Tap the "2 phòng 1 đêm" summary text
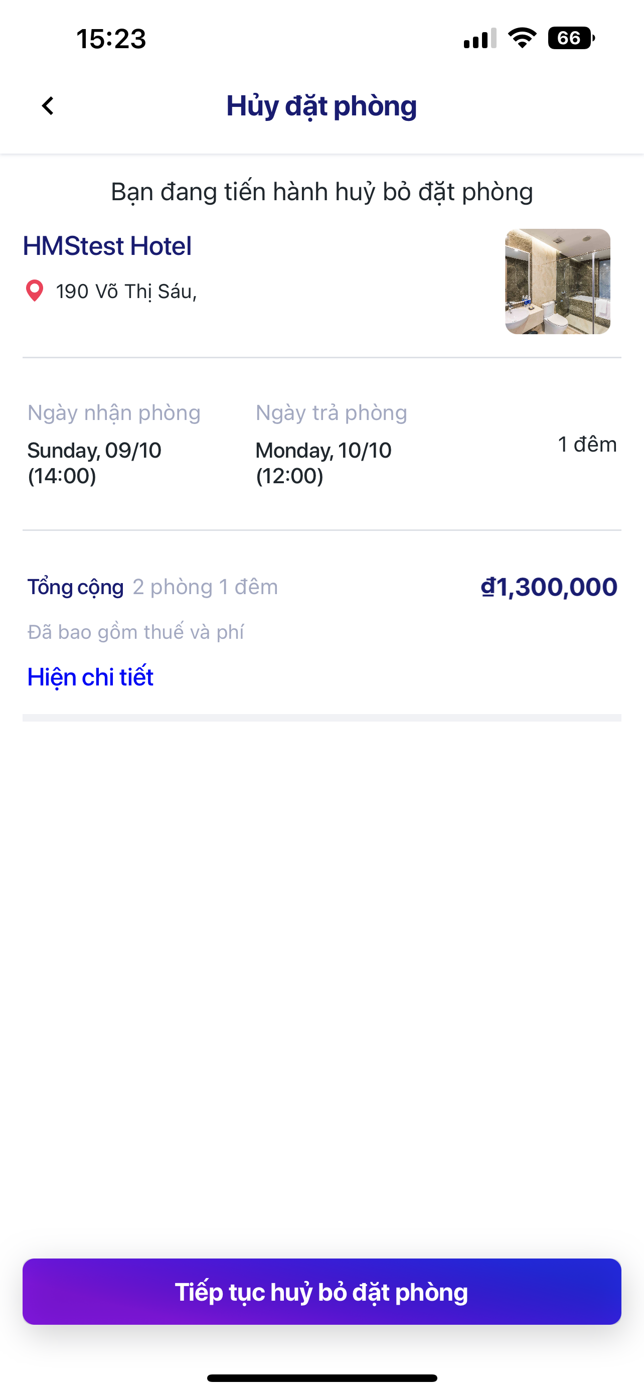 pyautogui.click(x=206, y=587)
